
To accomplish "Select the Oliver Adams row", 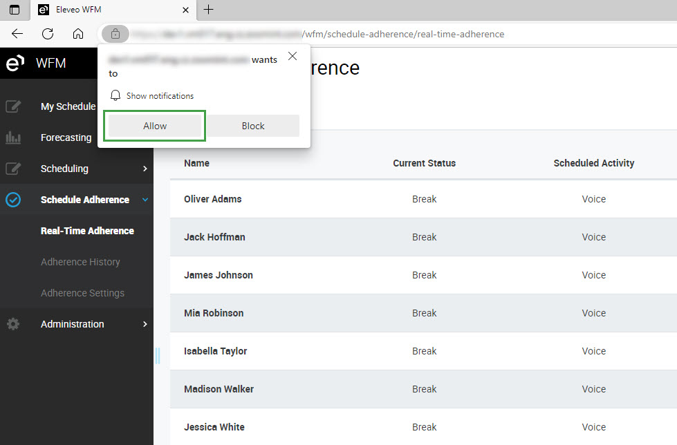I will [x=213, y=199].
